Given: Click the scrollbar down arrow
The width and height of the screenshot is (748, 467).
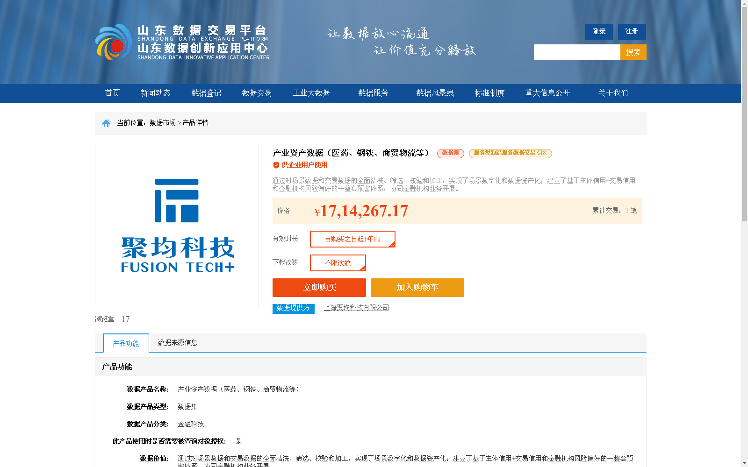Looking at the screenshot, I should click(x=744, y=463).
